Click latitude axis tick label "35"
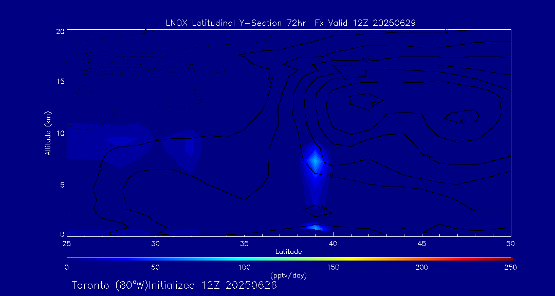This screenshot has height=296, width=555. [x=244, y=243]
